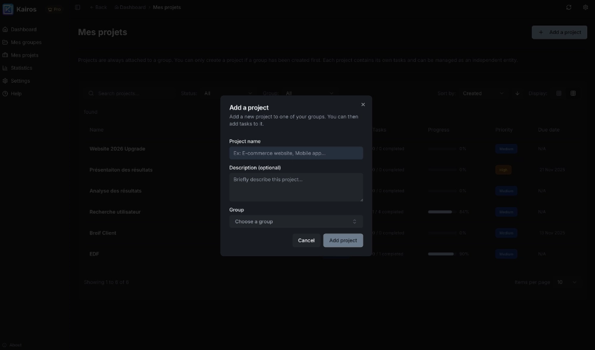595x350 pixels.
Task: Collapse the sidebar with the panel toggle icon
Action: point(77,7)
